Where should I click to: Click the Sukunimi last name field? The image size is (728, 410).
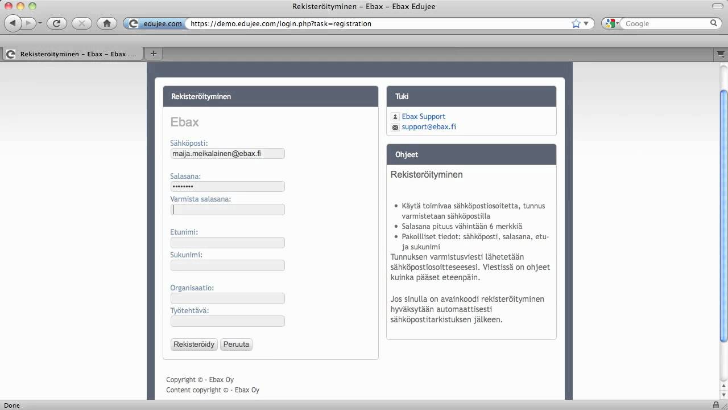point(227,265)
